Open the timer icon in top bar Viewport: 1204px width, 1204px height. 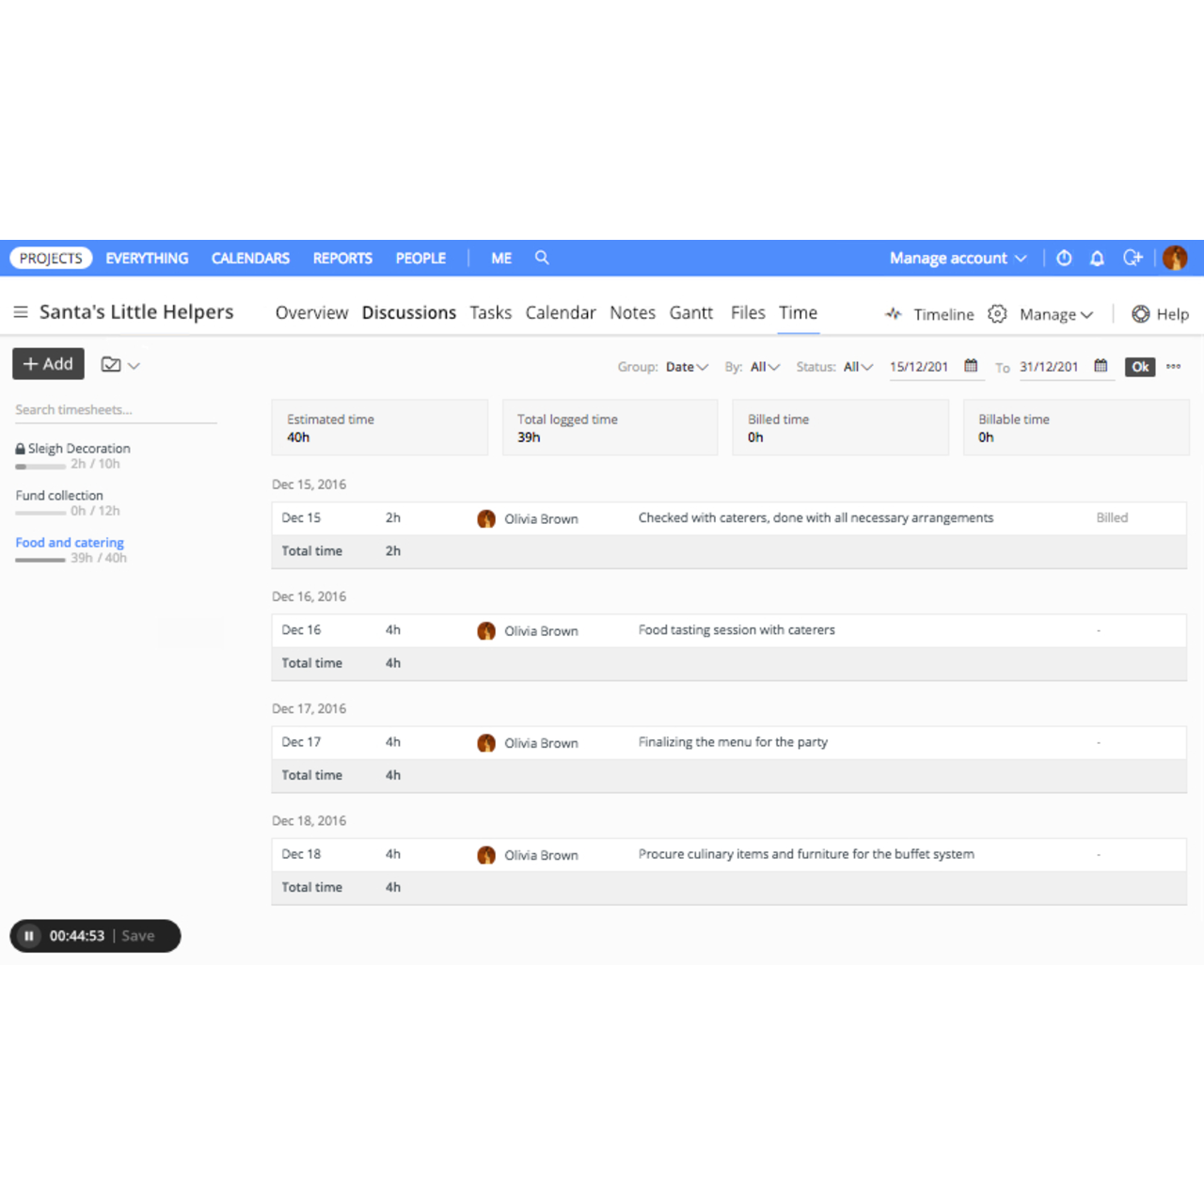tap(1063, 258)
